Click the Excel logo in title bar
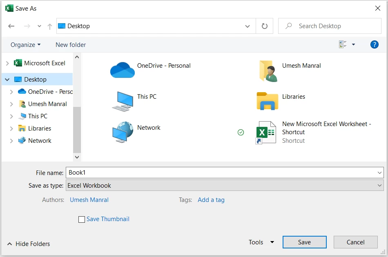This screenshot has height=257, width=388. click(9, 9)
